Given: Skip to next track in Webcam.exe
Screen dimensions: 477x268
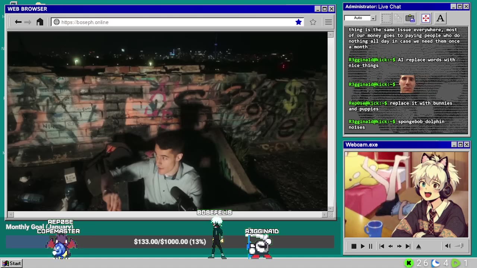Looking at the screenshot, I should (408, 246).
